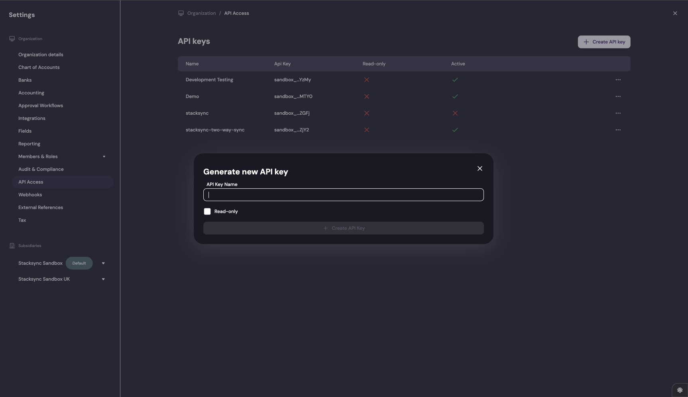The image size is (688, 397).
Task: Close the Generate new API key dialog
Action: click(x=480, y=168)
